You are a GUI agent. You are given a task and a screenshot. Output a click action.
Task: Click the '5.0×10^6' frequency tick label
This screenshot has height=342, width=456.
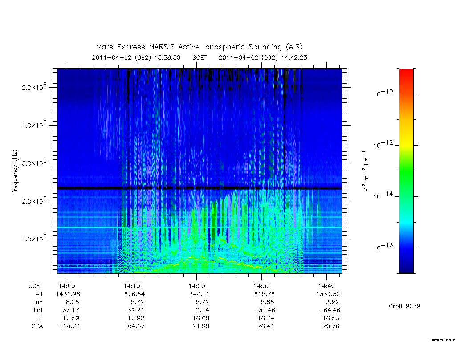point(34,87)
